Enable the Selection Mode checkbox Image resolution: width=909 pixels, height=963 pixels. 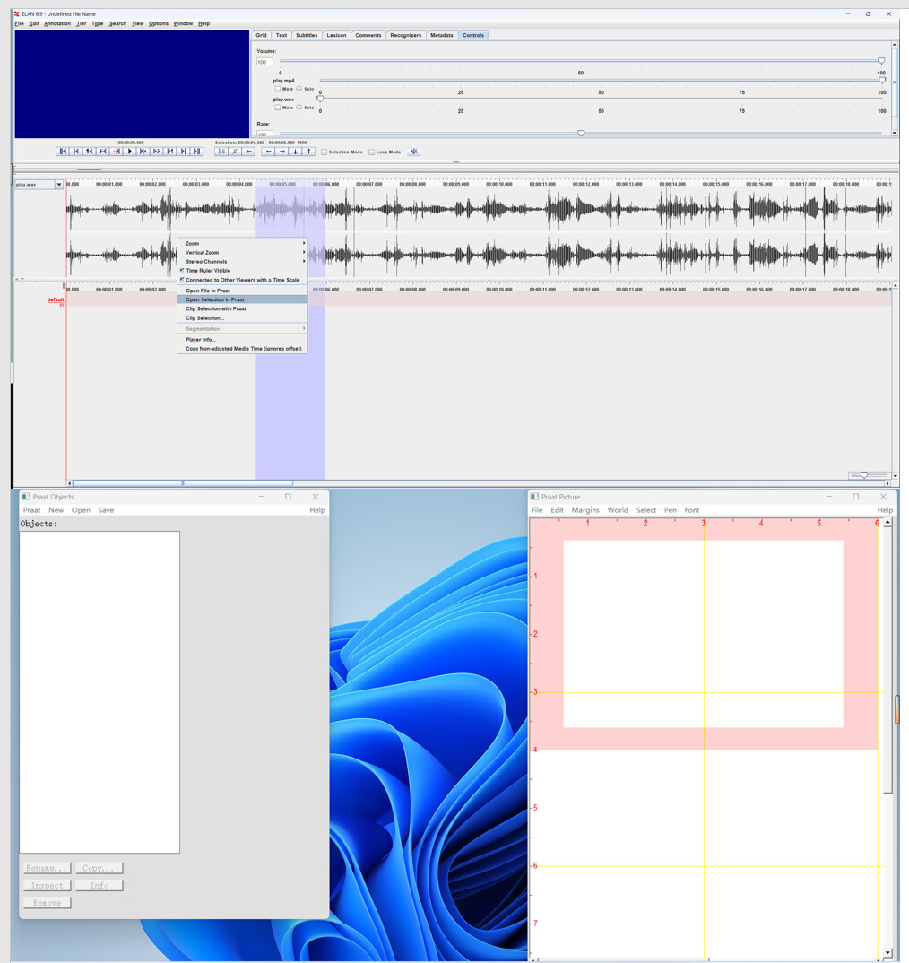[x=325, y=152]
